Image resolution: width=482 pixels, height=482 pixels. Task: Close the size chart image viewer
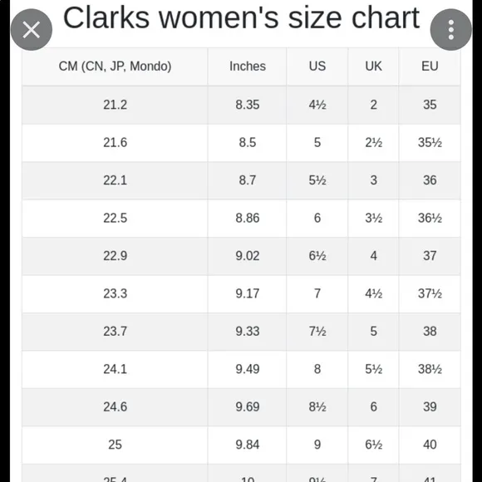pos(32,30)
